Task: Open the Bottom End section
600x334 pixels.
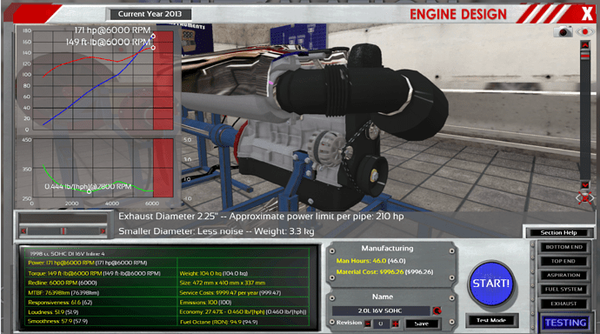Action: [x=563, y=247]
